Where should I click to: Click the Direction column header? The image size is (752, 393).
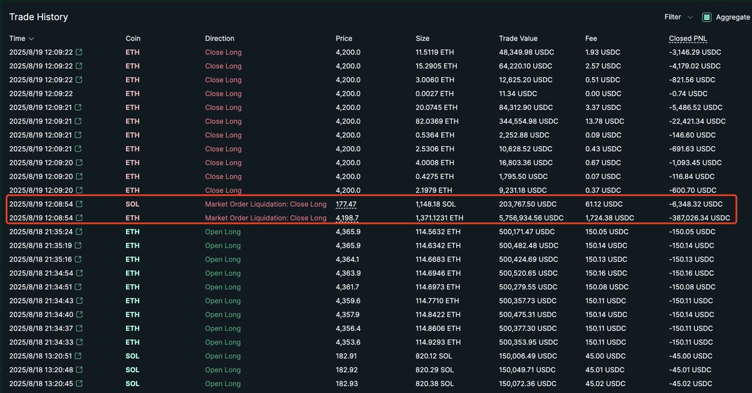[x=219, y=39]
